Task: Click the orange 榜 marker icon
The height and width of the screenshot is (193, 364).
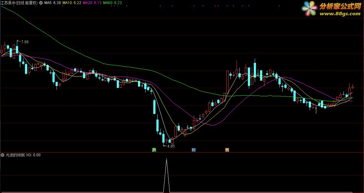Action: coord(227,150)
